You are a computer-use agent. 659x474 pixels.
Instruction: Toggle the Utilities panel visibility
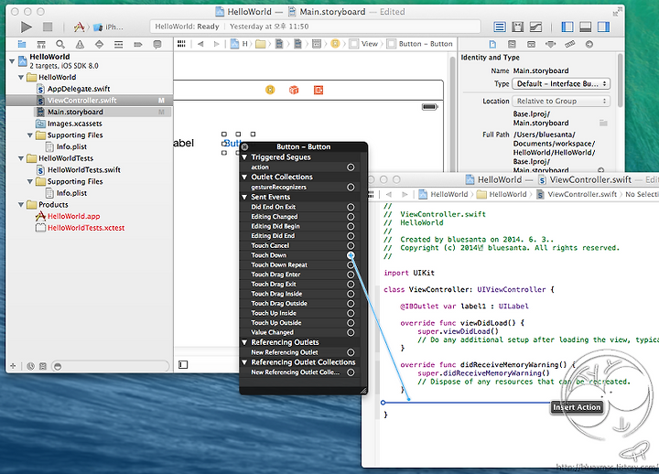[x=603, y=27]
